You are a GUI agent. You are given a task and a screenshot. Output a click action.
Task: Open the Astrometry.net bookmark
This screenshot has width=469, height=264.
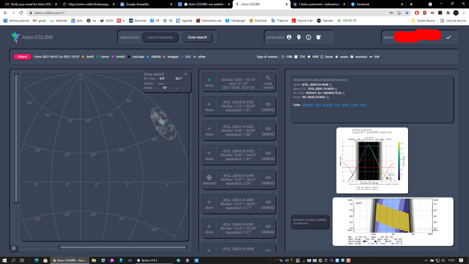pyautogui.click(x=209, y=21)
